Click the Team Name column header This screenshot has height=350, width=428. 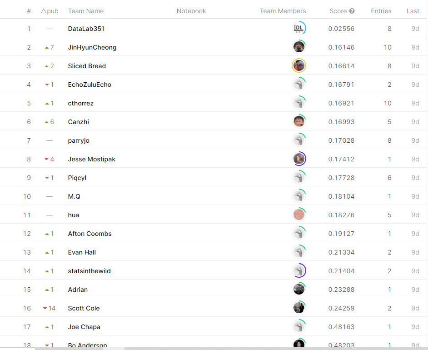[85, 11]
